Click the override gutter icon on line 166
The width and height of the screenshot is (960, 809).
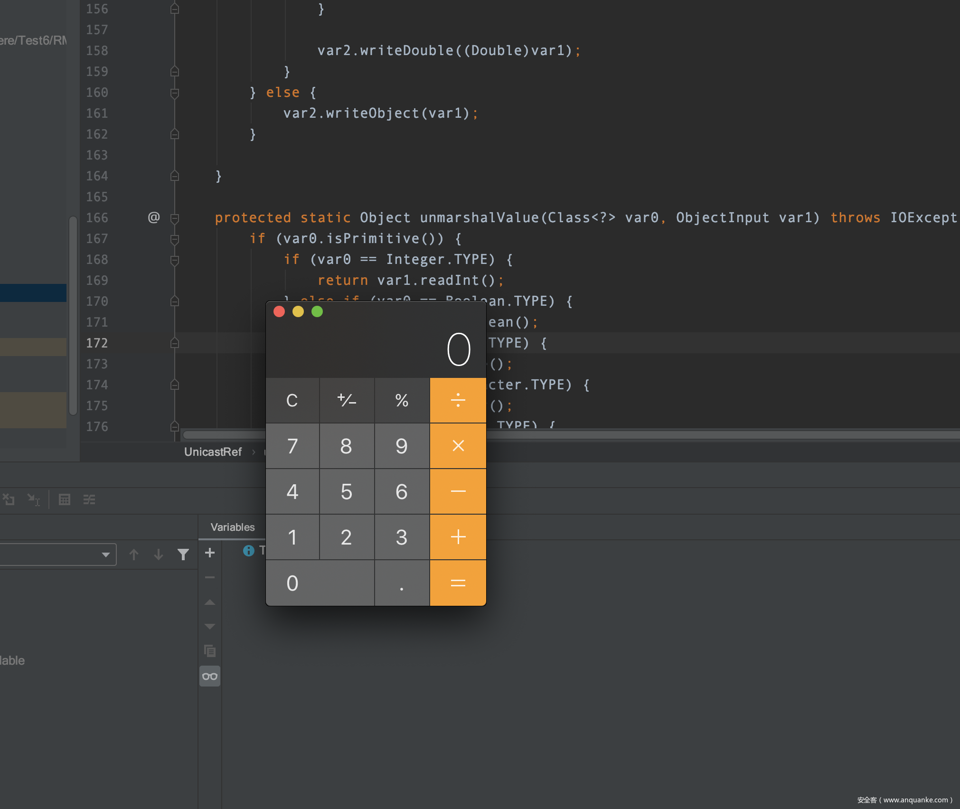[x=154, y=217]
